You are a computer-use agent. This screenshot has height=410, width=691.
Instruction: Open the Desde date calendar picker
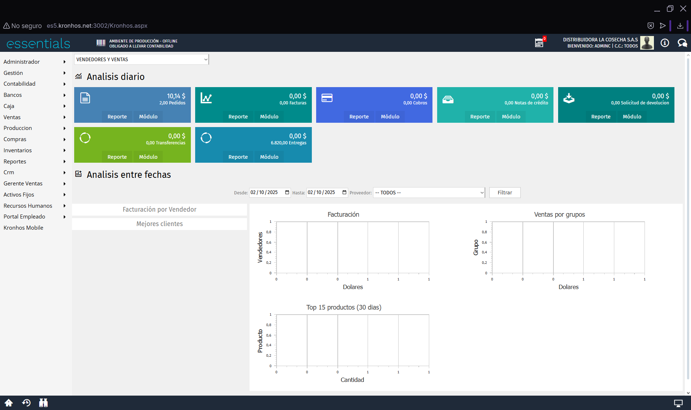pyautogui.click(x=287, y=193)
